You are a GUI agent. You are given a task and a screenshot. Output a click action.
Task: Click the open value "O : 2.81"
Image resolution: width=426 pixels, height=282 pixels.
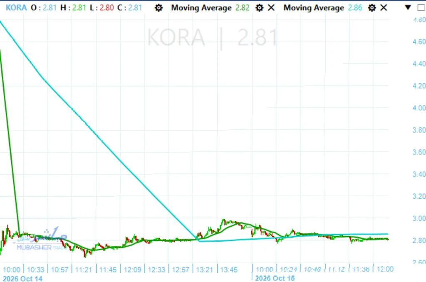pyautogui.click(x=43, y=8)
